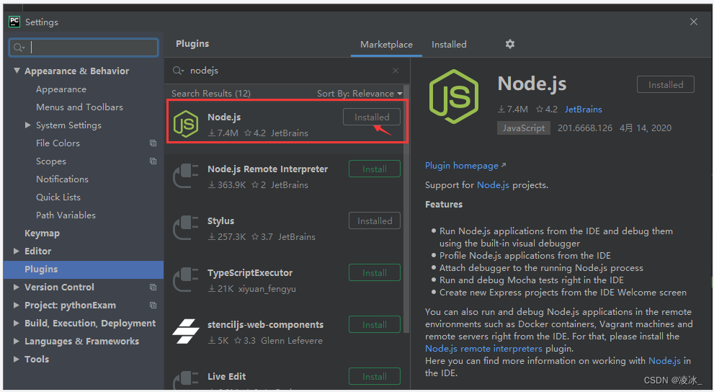Select the Plugins settings page
The height and width of the screenshot is (392, 714).
coord(84,269)
